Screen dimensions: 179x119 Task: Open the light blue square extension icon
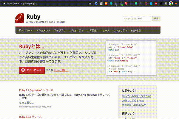coord(151,3)
